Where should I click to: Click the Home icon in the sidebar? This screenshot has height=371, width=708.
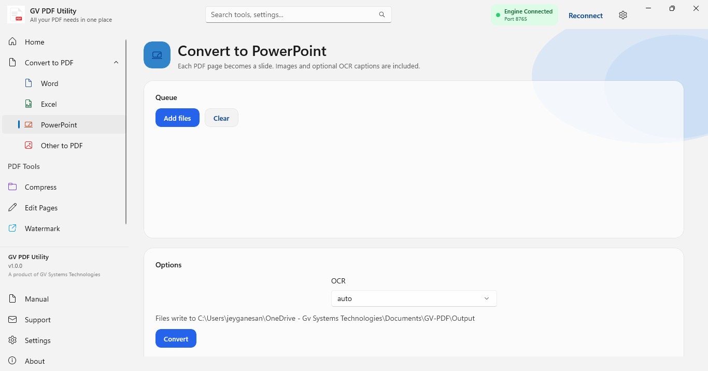tap(13, 42)
